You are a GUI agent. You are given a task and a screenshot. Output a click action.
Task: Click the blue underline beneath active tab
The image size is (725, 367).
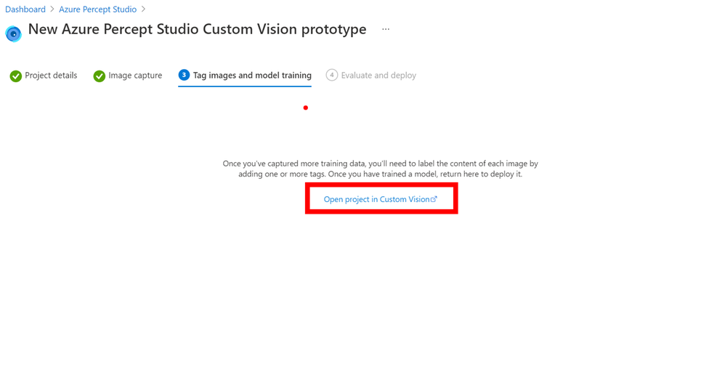(x=245, y=86)
